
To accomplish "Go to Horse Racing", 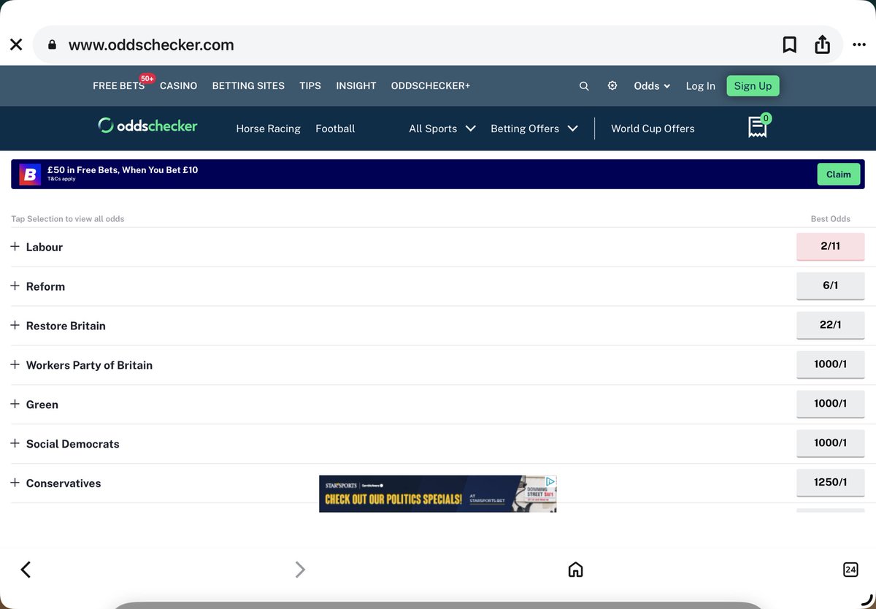I will pyautogui.click(x=268, y=129).
